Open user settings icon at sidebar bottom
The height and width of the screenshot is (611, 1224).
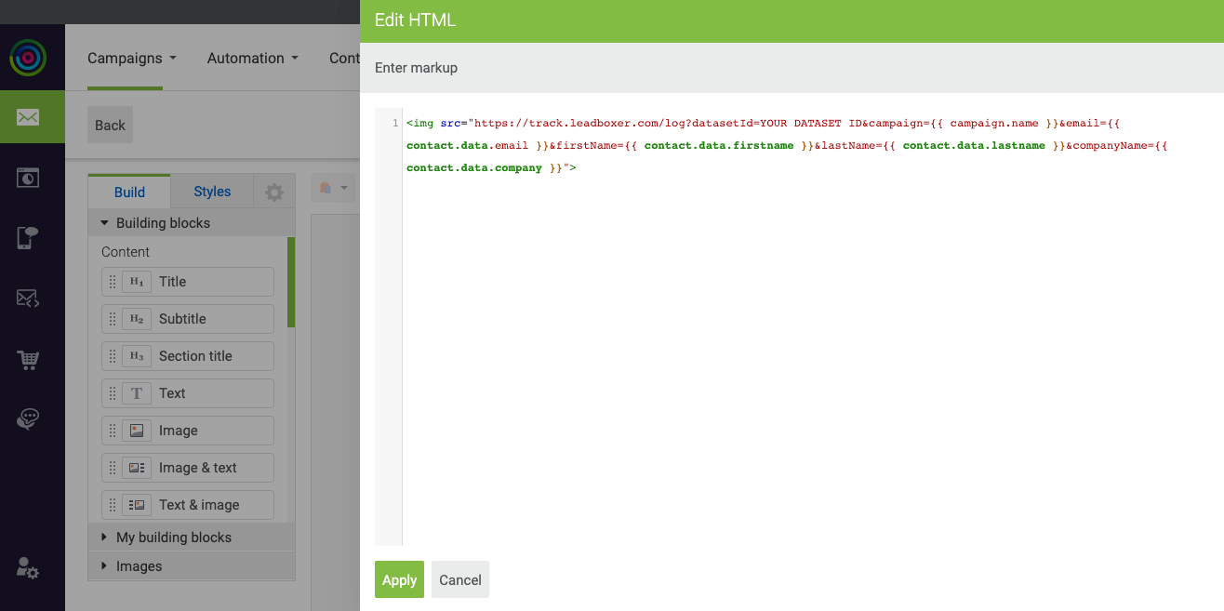28,567
